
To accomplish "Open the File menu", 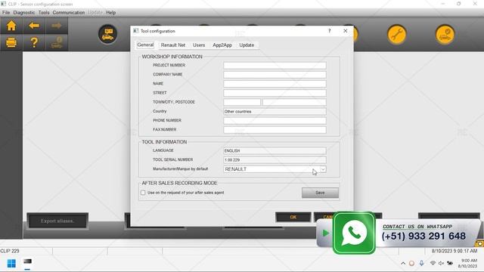I will point(6,13).
